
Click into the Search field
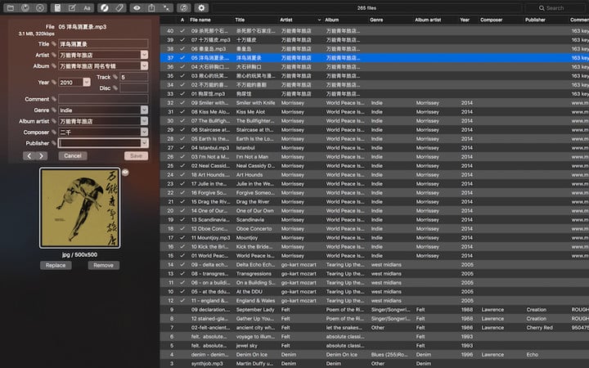click(555, 8)
